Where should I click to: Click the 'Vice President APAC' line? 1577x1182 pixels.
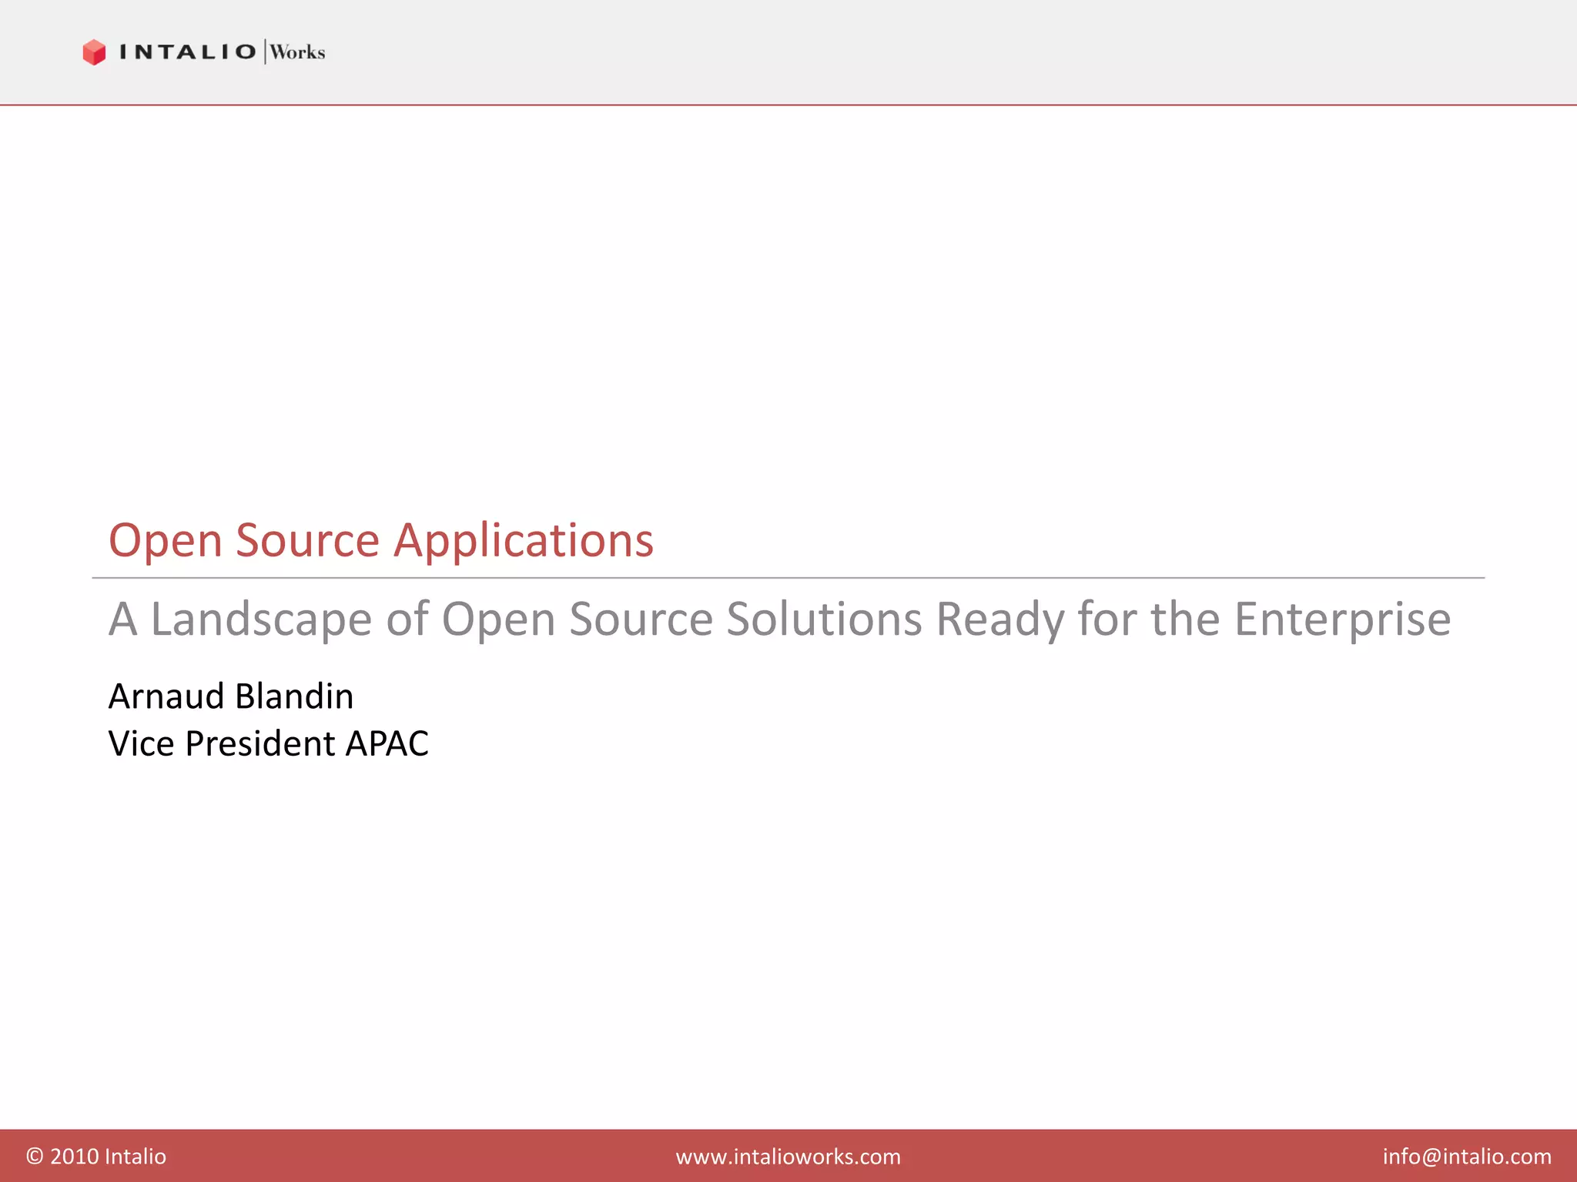coord(268,743)
